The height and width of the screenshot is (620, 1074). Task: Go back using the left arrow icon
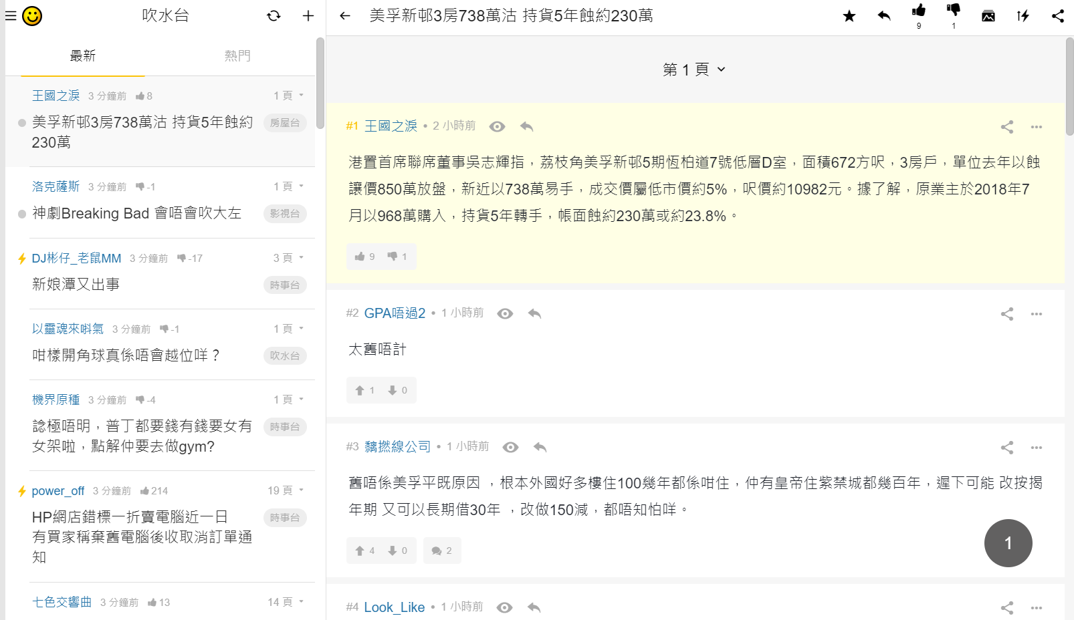click(345, 15)
